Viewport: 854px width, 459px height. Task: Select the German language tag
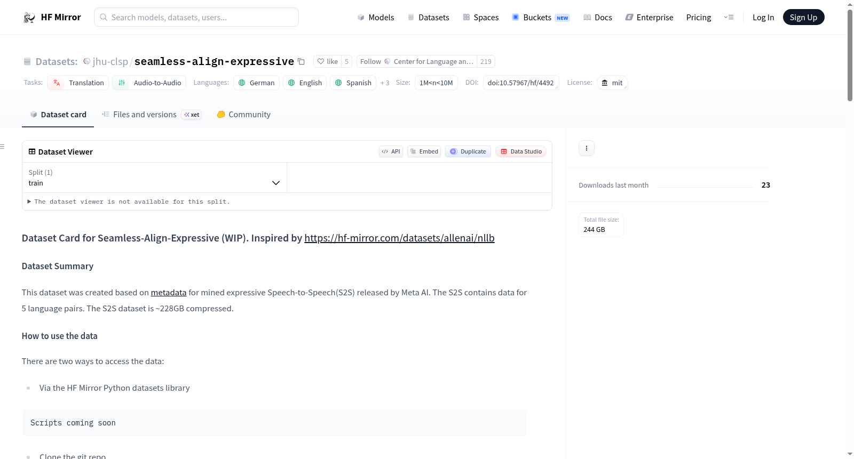click(x=256, y=83)
